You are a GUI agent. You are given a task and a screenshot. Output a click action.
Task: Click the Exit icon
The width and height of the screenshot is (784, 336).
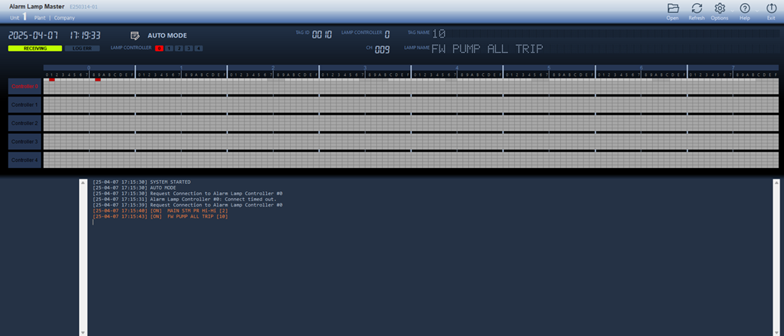(x=770, y=8)
